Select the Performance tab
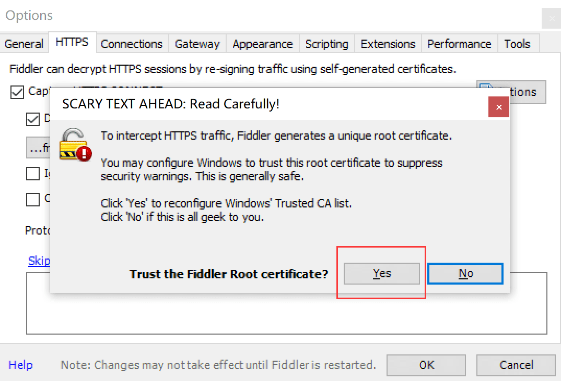 click(459, 44)
